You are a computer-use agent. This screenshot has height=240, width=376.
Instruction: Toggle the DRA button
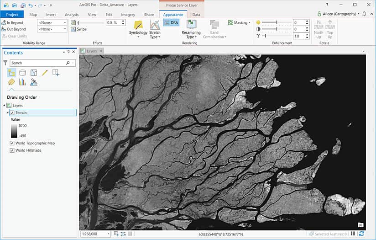coord(171,22)
